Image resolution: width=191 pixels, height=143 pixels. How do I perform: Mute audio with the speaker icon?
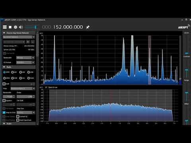(x=21, y=27)
